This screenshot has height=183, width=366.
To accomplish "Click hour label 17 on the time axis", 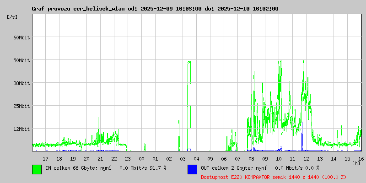I will pyautogui.click(x=45, y=159).
